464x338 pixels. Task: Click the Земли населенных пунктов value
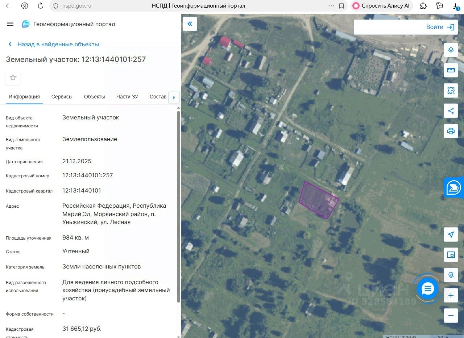(101, 266)
